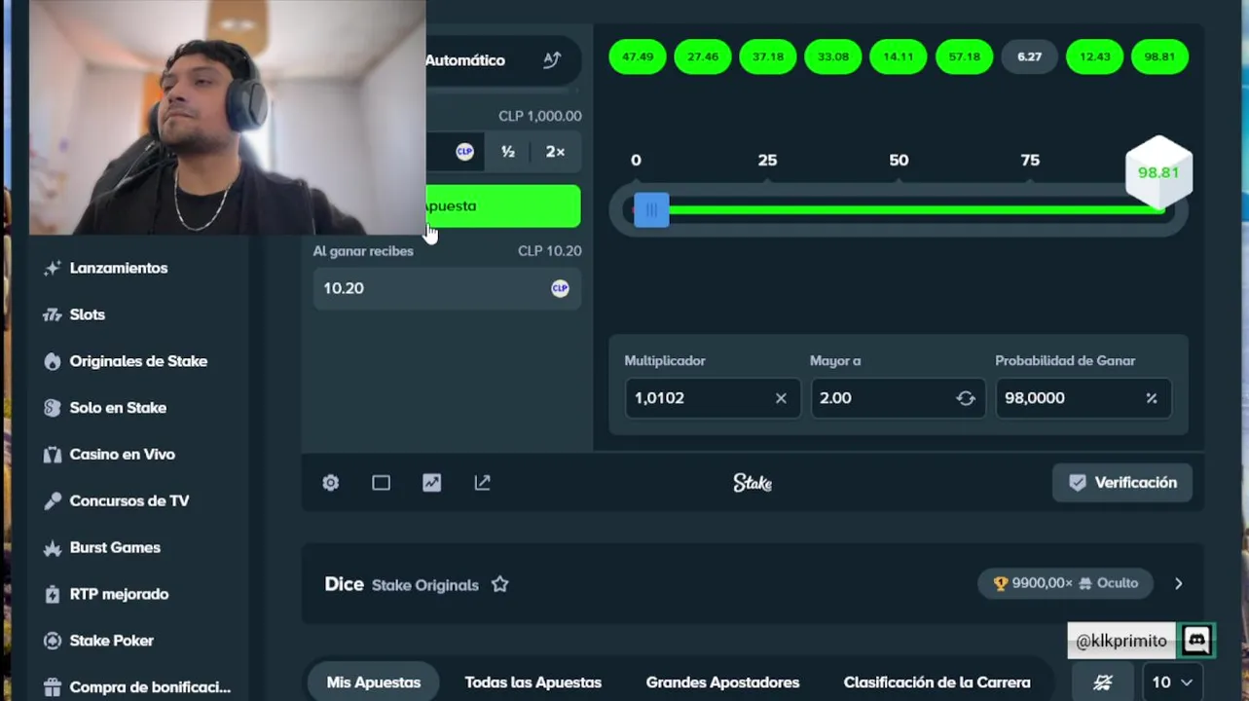
Task: Click the green slider track near 50
Action: click(x=899, y=210)
